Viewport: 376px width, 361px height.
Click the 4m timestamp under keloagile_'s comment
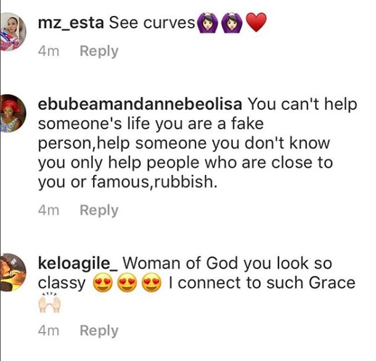pyautogui.click(x=49, y=331)
